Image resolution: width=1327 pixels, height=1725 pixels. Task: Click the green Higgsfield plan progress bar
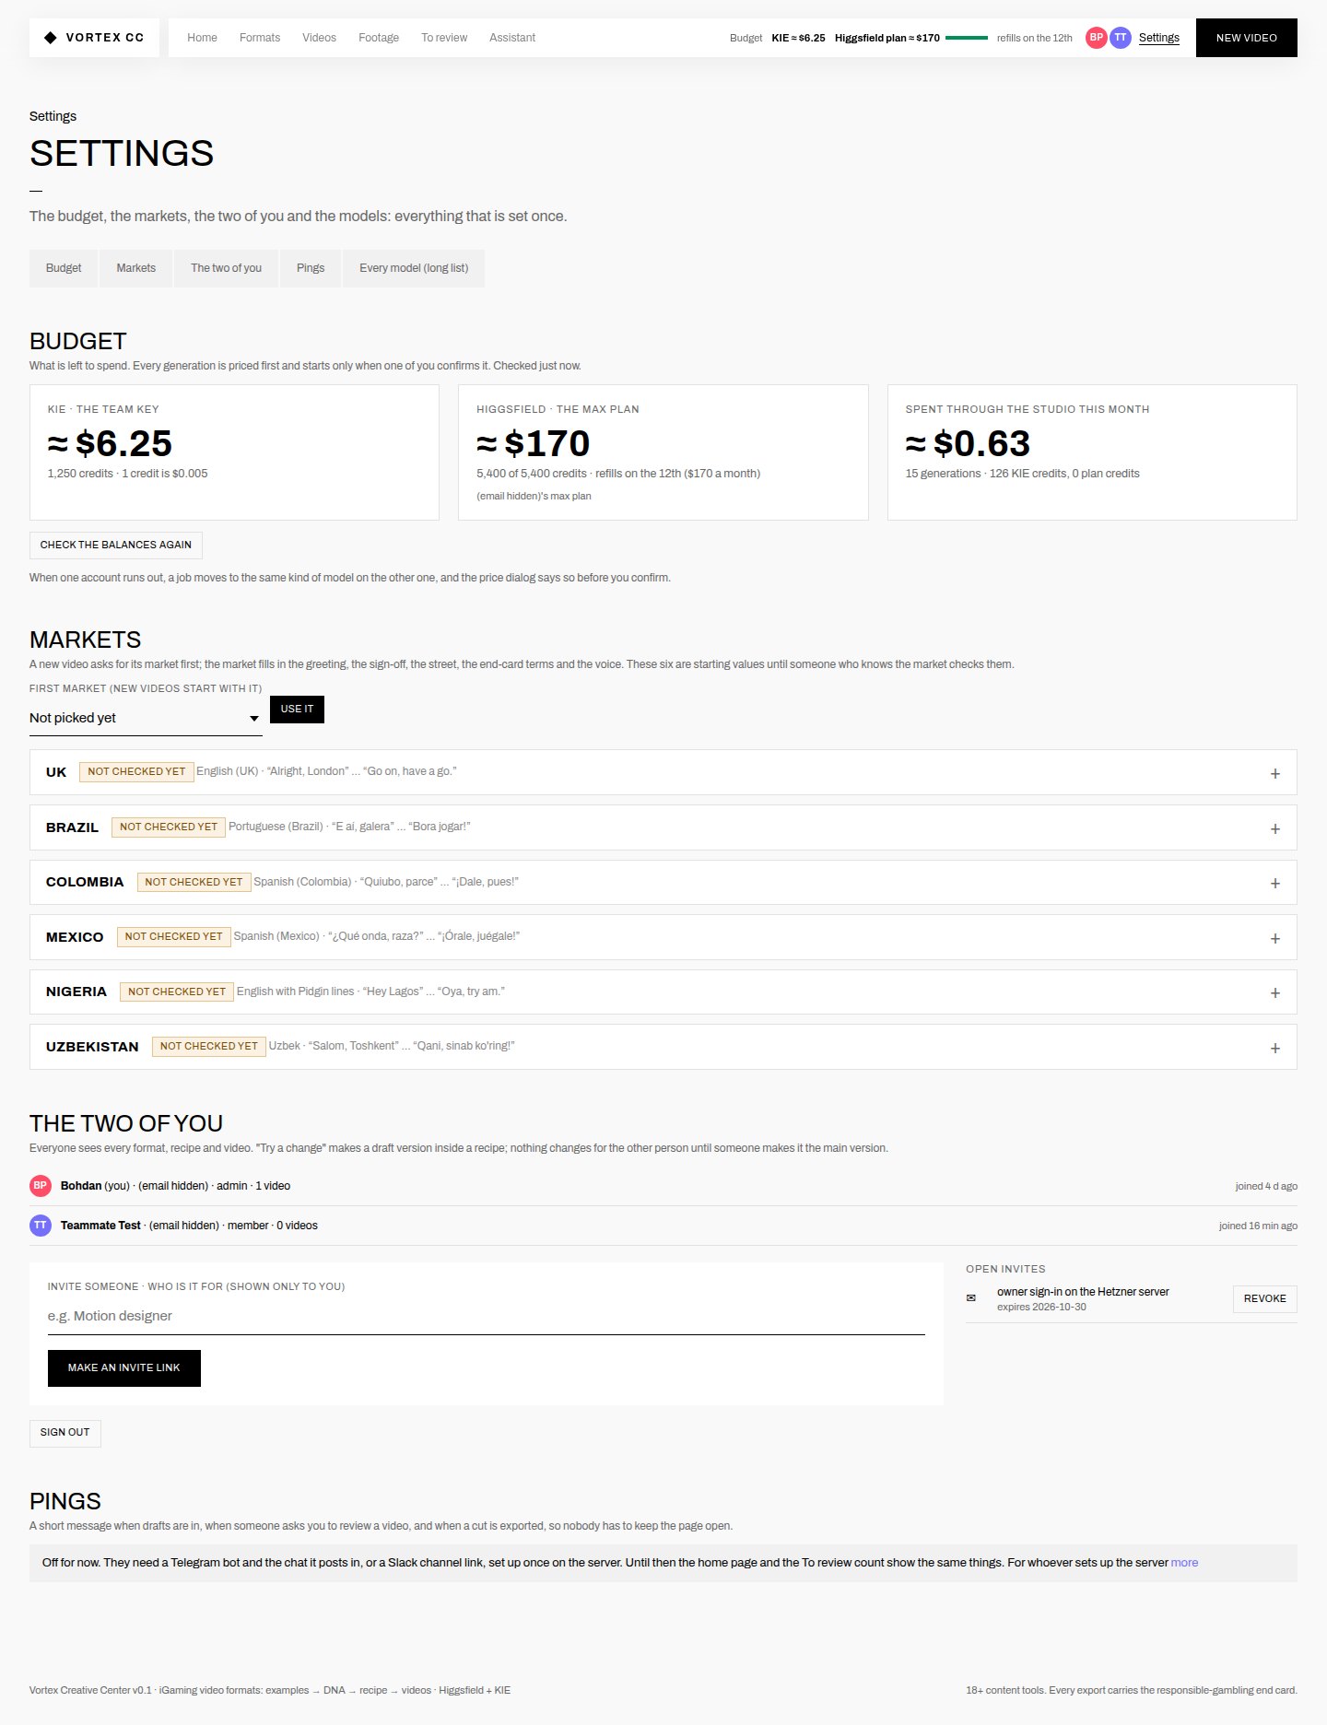(x=967, y=38)
